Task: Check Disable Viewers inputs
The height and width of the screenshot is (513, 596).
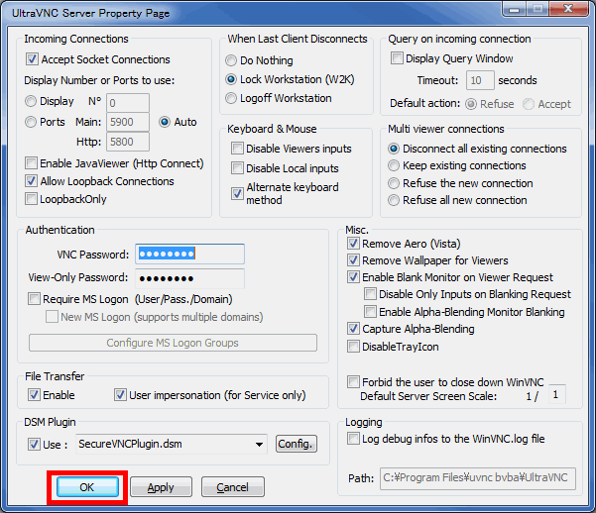Action: [x=238, y=149]
